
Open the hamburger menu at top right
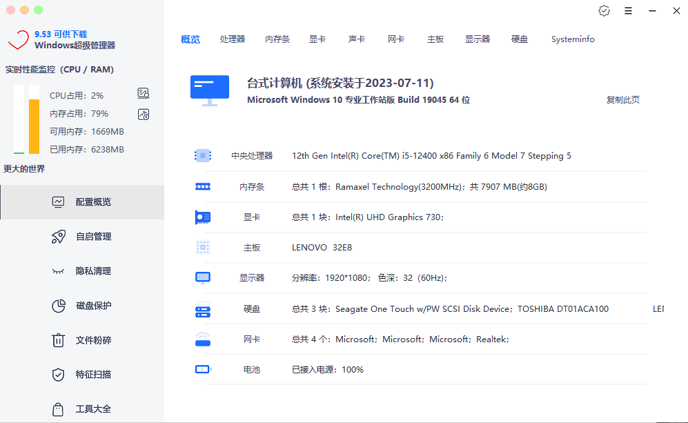coord(628,11)
